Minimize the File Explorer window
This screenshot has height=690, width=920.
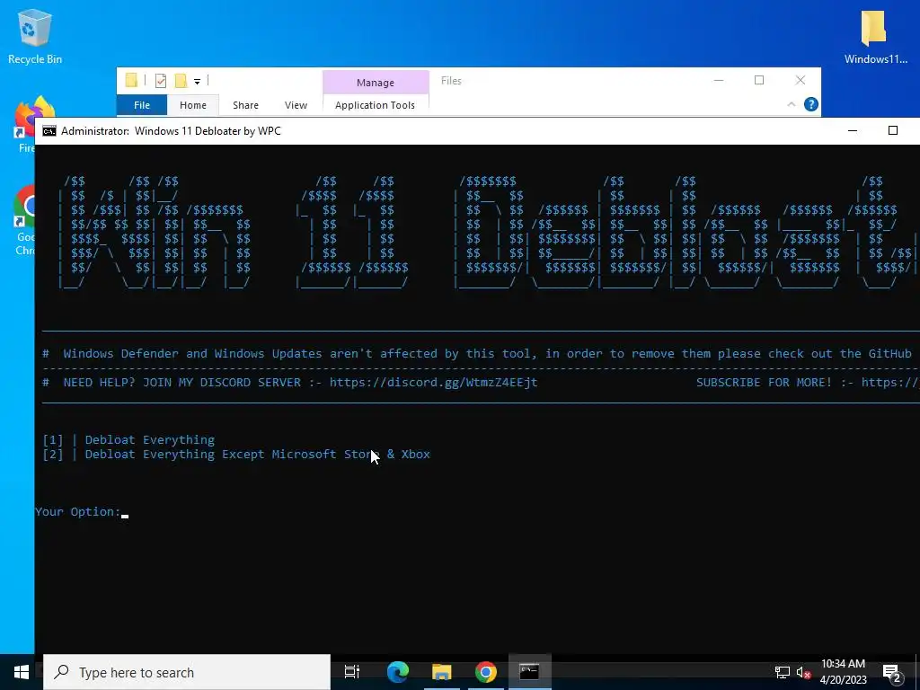(719, 80)
